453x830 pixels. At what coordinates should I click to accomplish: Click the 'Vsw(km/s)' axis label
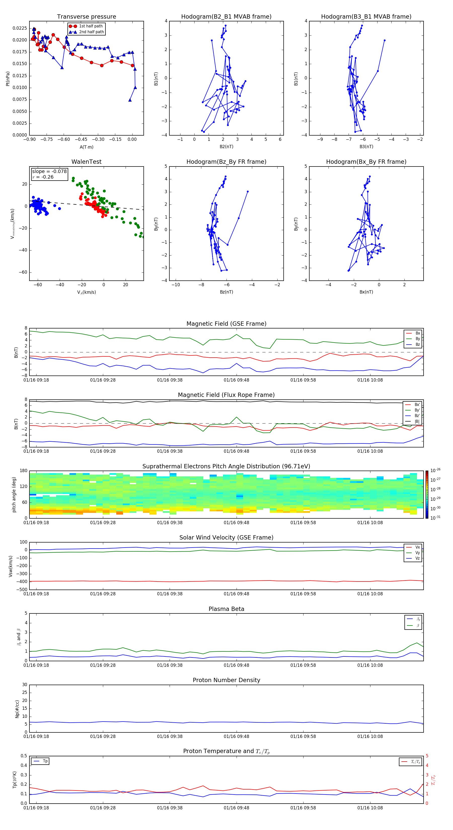coord(11,566)
